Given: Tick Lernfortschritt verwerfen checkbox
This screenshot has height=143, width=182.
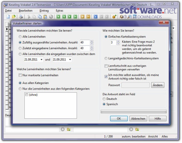Looking at the screenshot, I should pos(106,66).
